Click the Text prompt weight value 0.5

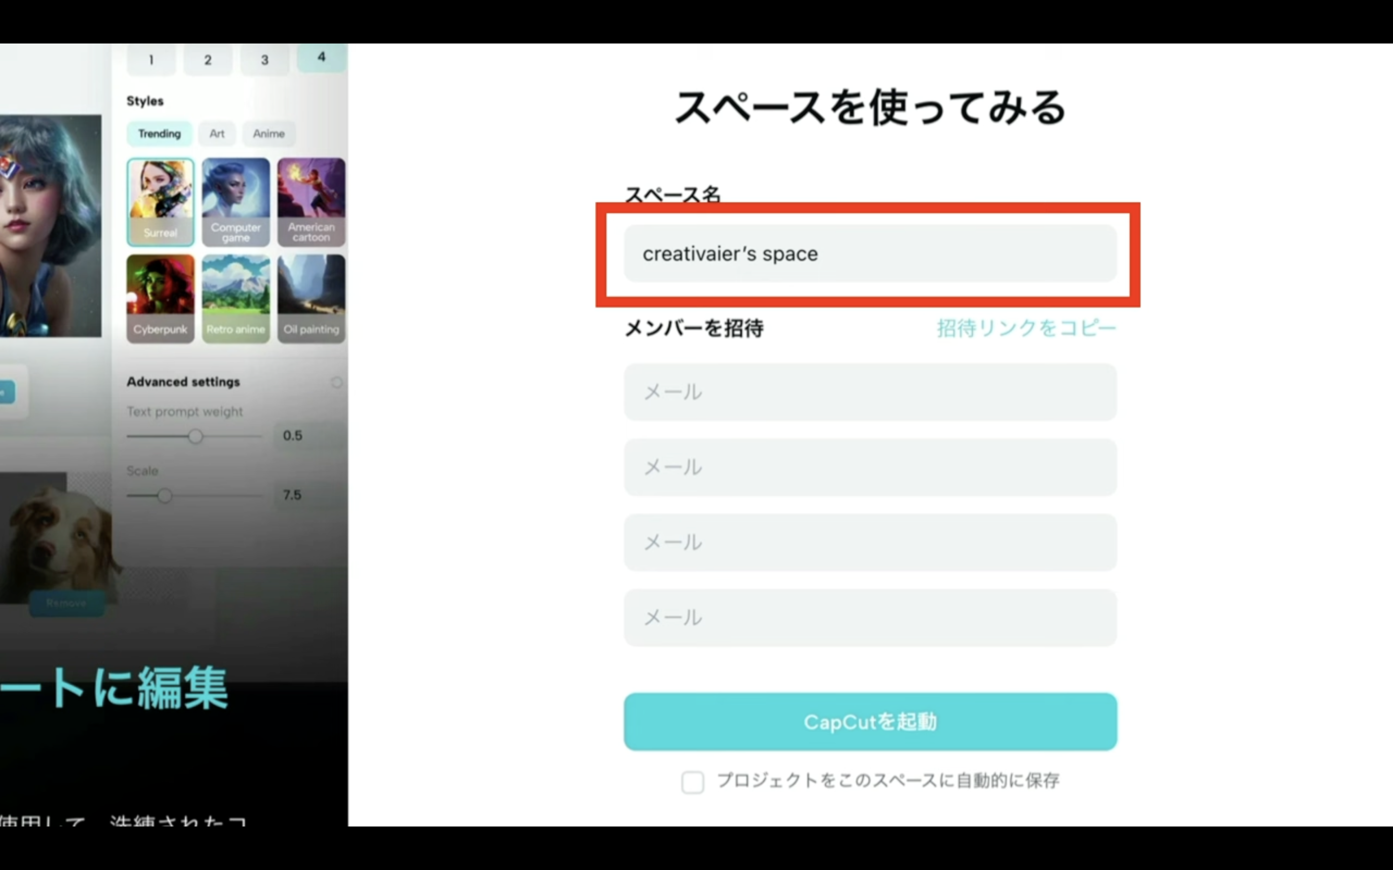(x=293, y=435)
